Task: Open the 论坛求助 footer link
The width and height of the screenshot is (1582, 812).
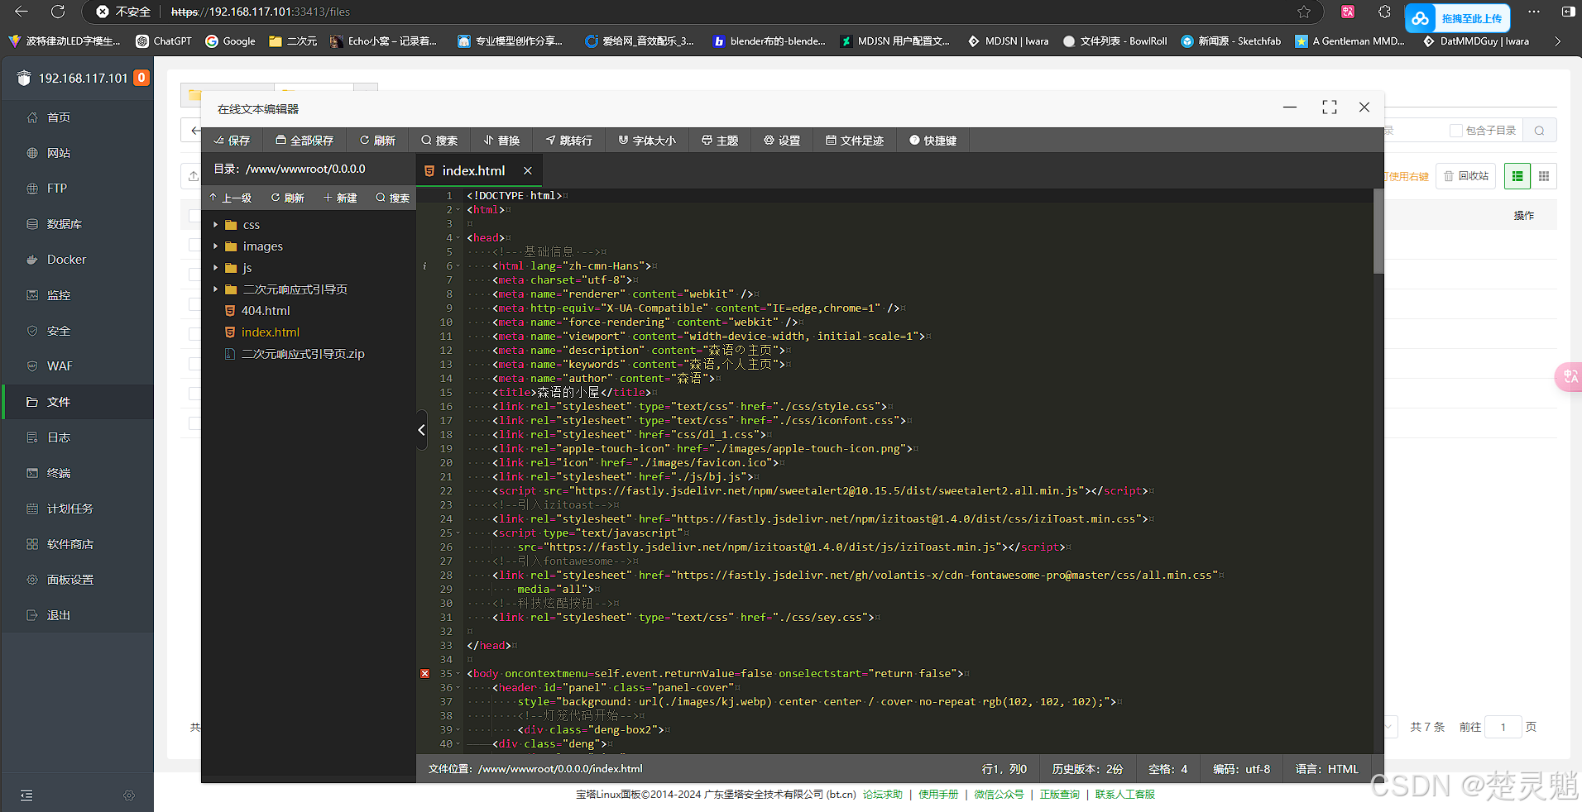Action: tap(883, 795)
